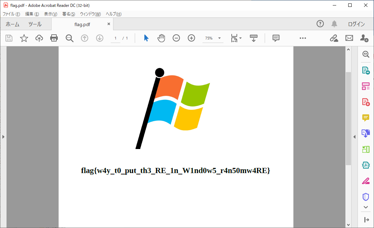Open the ヘルプ menu
The height and width of the screenshot is (228, 374).
[x=113, y=14]
